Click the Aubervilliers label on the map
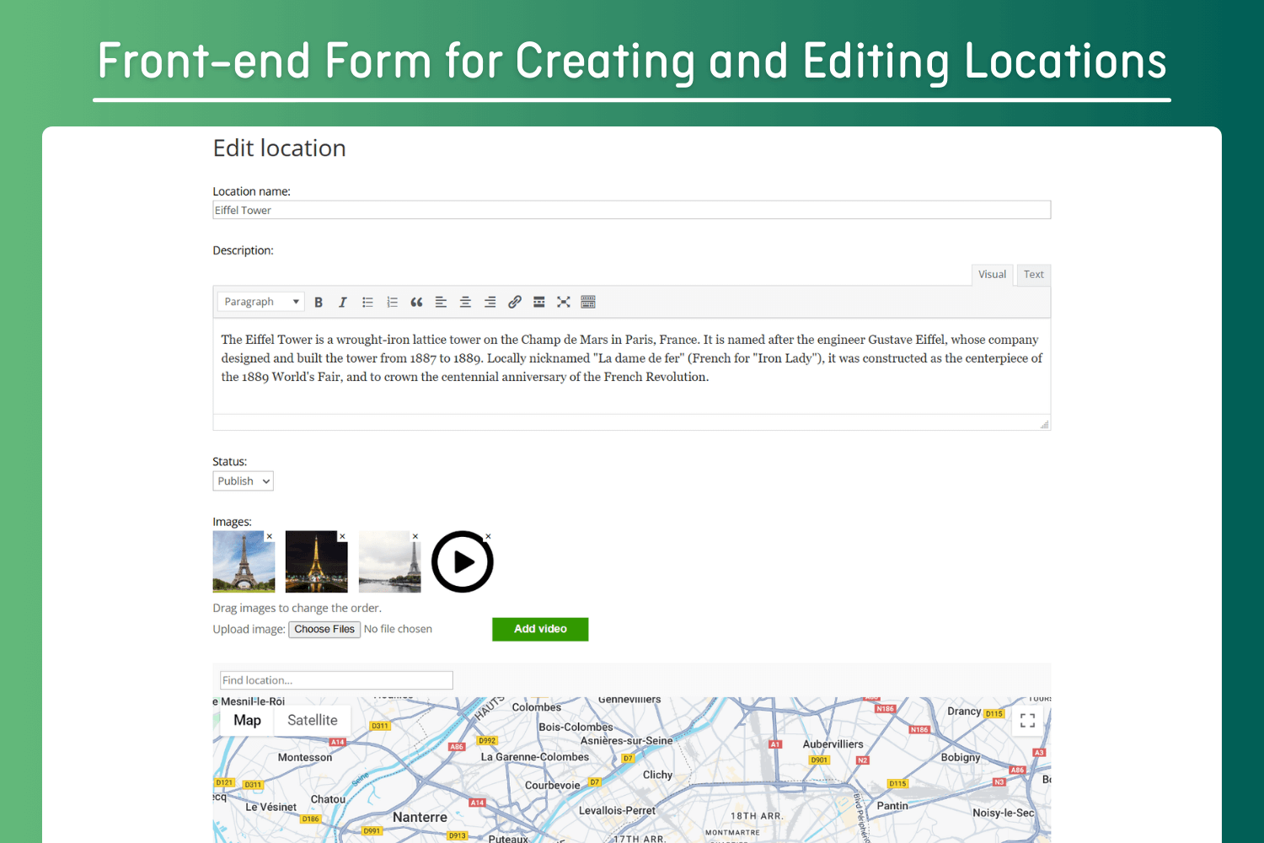The image size is (1264, 843). [x=833, y=744]
